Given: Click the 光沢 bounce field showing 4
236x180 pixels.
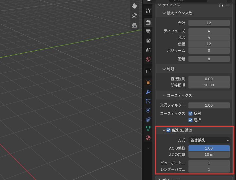Looking at the screenshot, I should click(209, 37).
